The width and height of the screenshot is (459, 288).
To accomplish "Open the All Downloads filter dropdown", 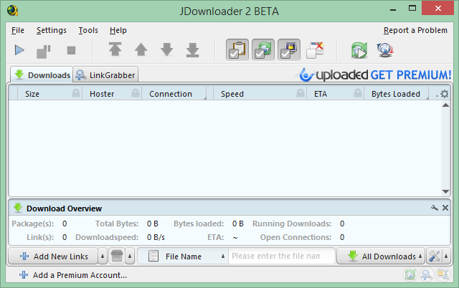I will 381,256.
